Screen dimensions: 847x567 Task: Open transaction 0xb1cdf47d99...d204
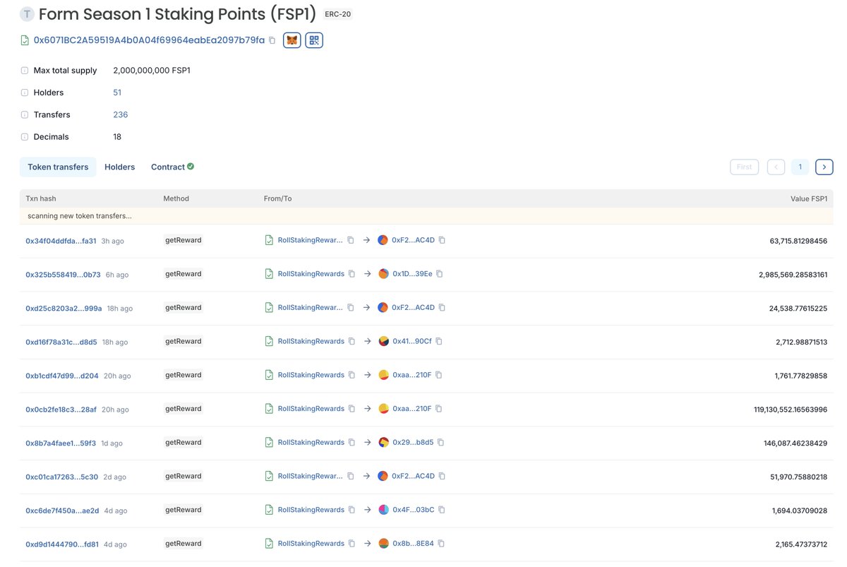point(62,376)
